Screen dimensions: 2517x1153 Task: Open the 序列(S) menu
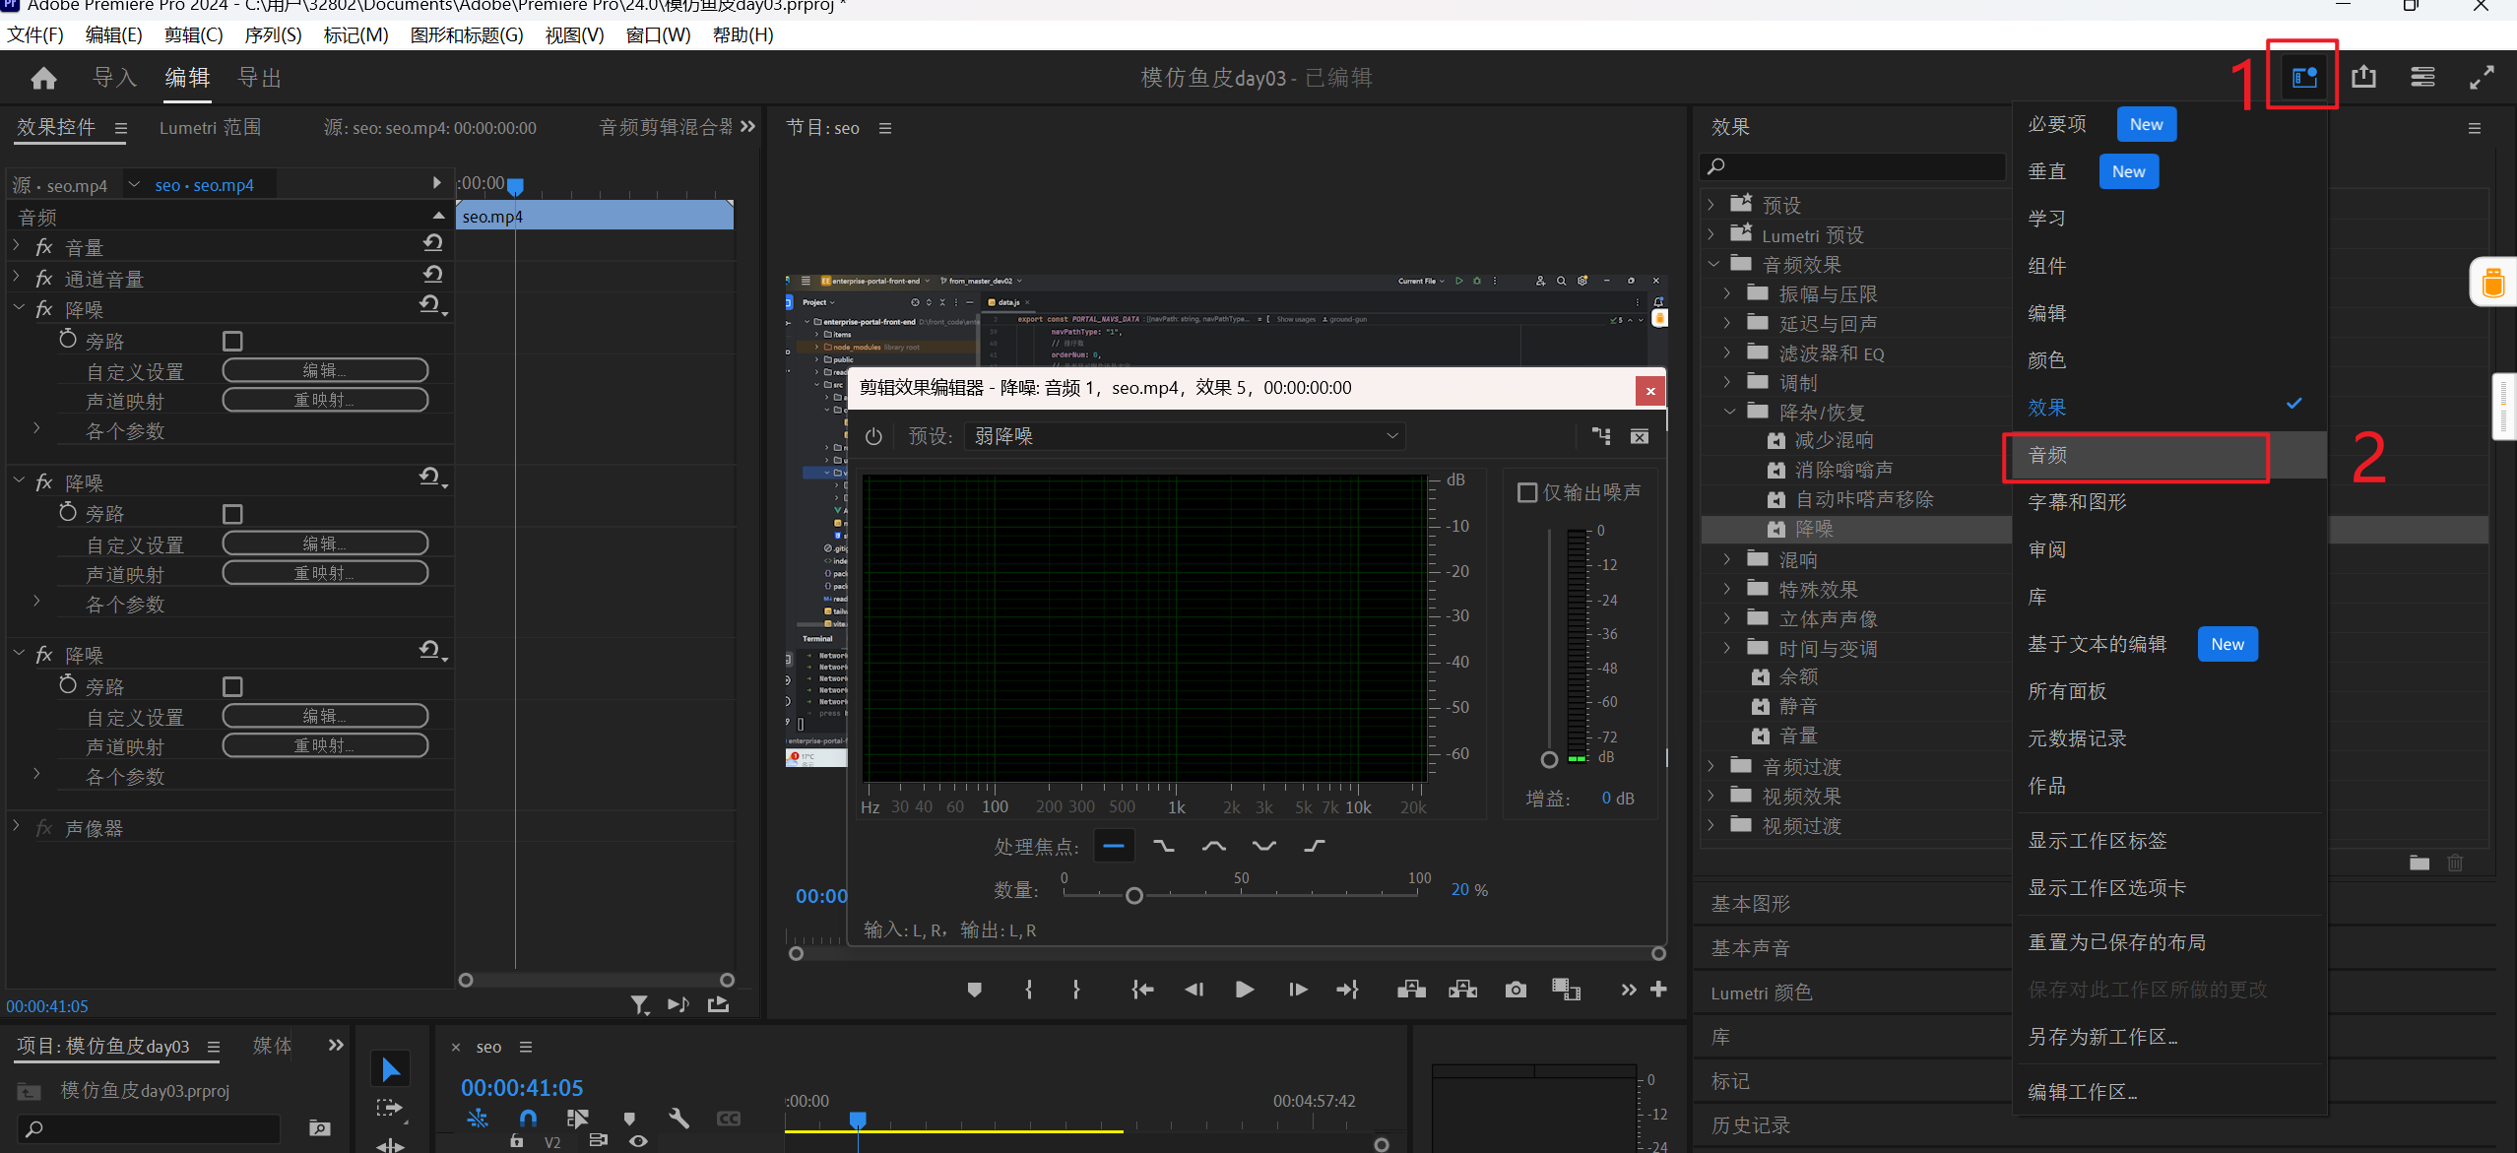tap(273, 34)
